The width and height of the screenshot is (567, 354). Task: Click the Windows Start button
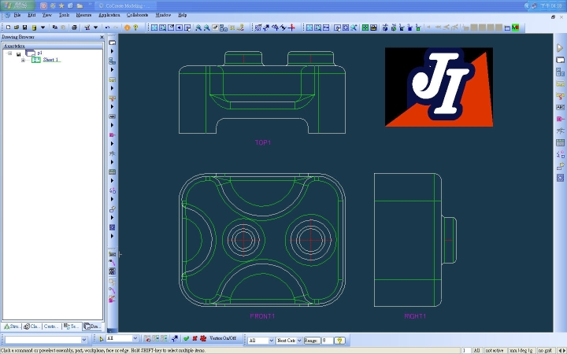click(x=17, y=6)
